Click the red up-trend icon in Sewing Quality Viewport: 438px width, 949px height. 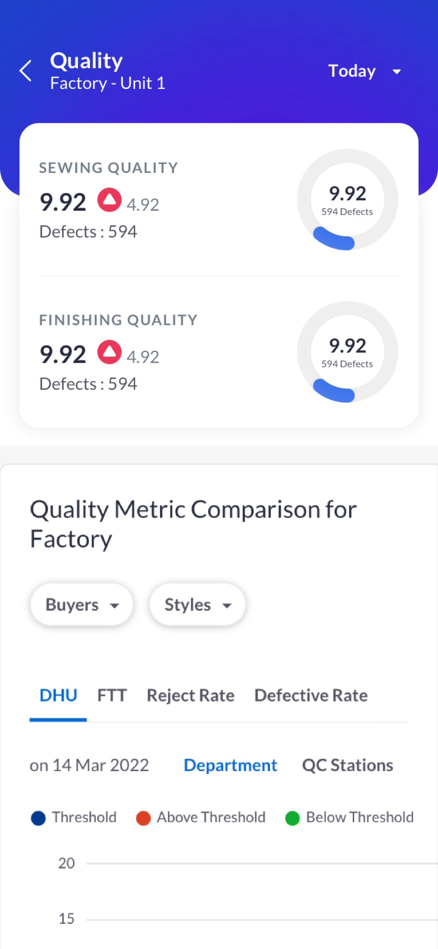point(109,200)
